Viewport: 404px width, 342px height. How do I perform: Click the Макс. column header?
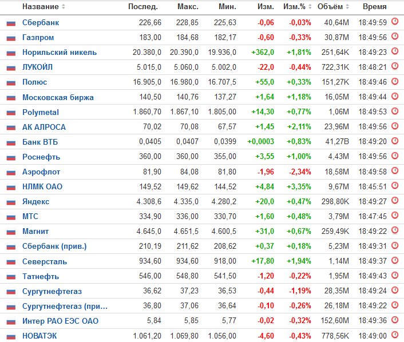click(x=188, y=6)
